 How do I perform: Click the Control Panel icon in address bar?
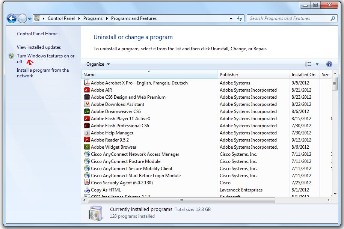point(37,18)
